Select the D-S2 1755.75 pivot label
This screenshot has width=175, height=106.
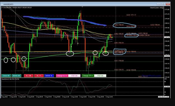coord(119,70)
